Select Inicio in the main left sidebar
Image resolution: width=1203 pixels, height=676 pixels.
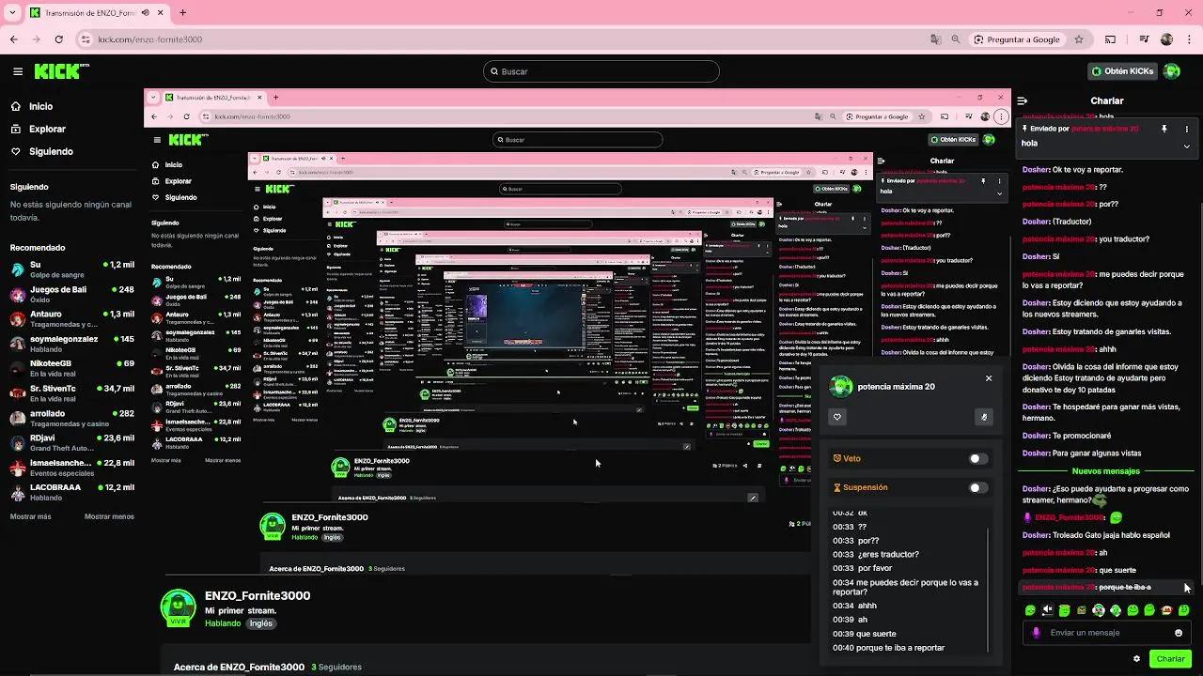tap(32, 106)
